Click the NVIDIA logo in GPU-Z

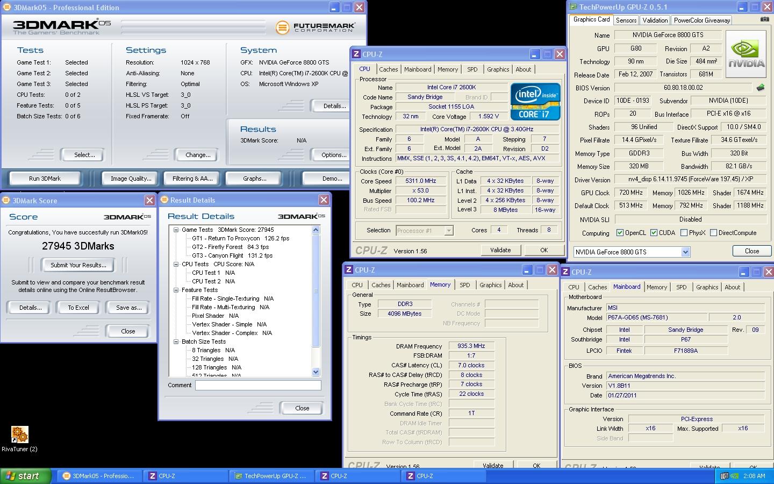[x=746, y=54]
